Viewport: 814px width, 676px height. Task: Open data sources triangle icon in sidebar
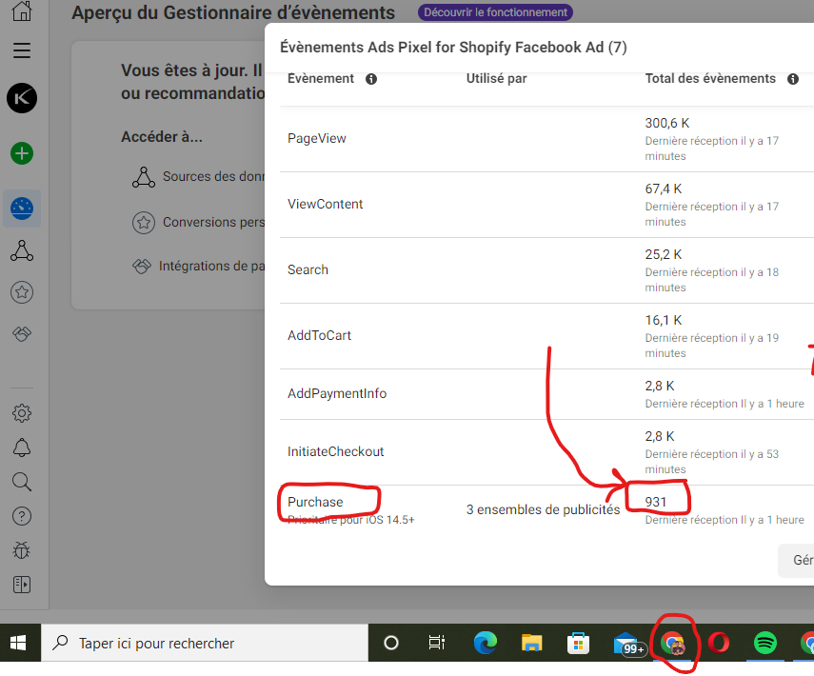[22, 250]
